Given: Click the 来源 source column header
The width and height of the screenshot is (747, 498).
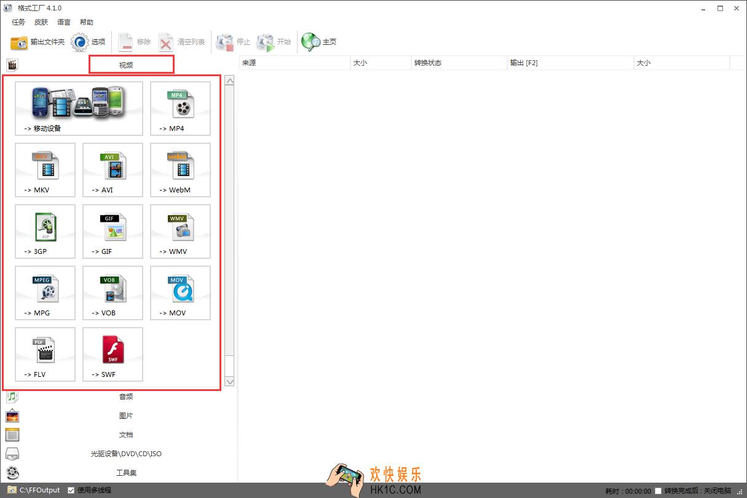Looking at the screenshot, I should coord(294,63).
